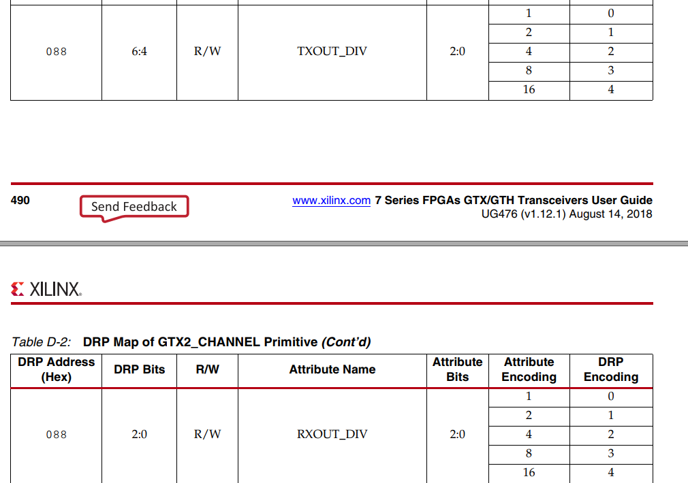Select the DRP Address (Hex) header cell

tap(55, 370)
